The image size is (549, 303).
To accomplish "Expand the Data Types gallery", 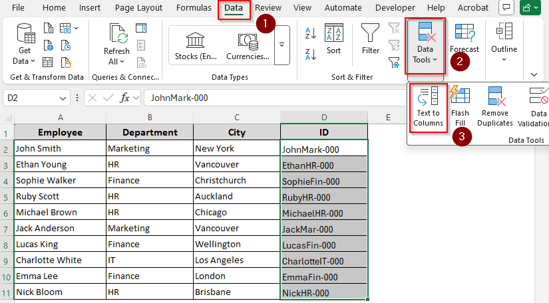I will click(x=282, y=45).
